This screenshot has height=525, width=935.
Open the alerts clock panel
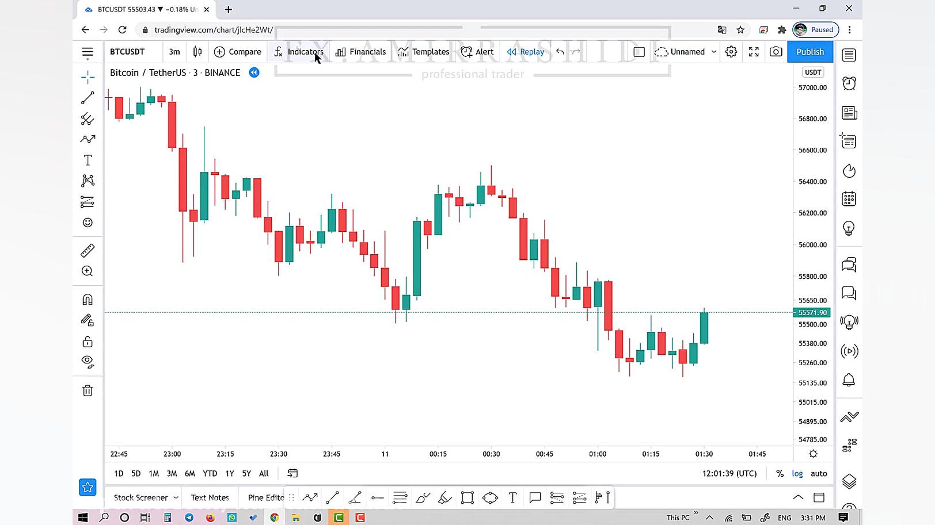pyautogui.click(x=849, y=84)
